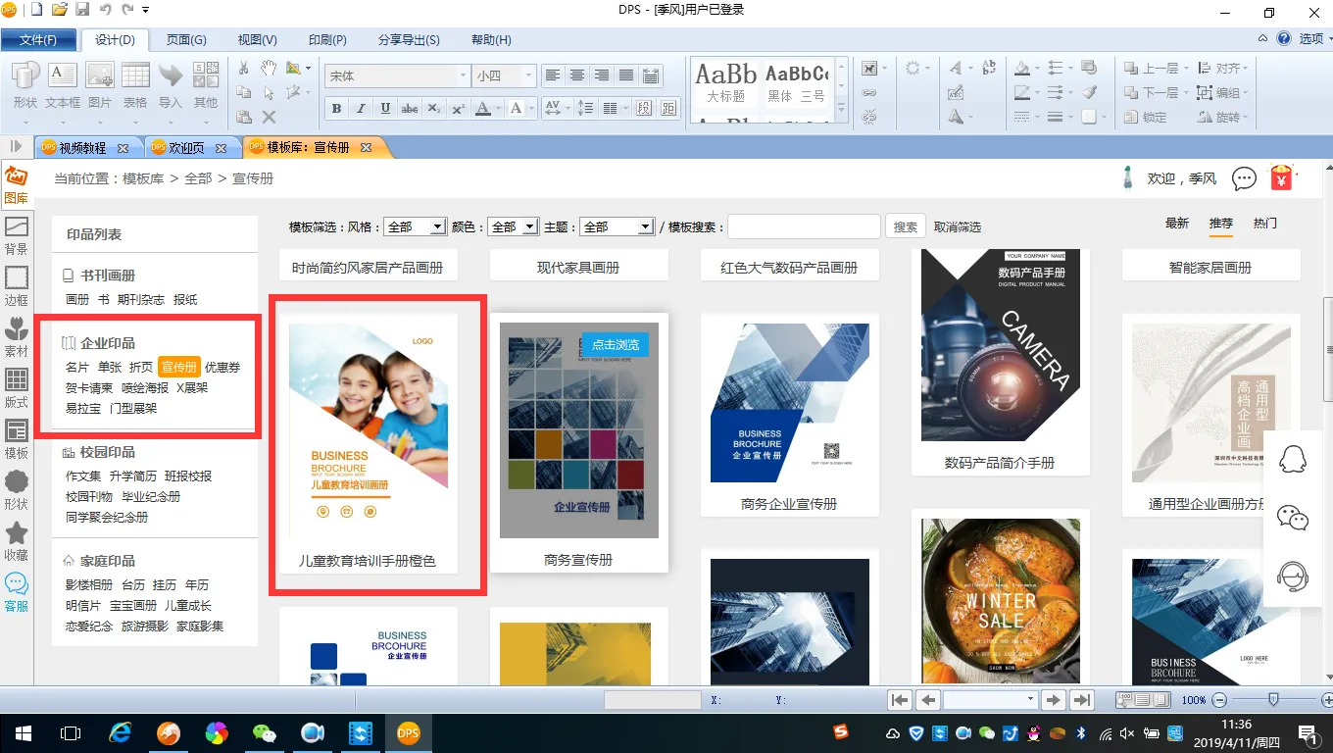
Task: Open the 素材 materials sidebar panel
Action: pyautogui.click(x=16, y=336)
